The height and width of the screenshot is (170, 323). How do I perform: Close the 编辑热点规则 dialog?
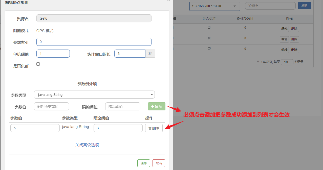click(x=168, y=1)
